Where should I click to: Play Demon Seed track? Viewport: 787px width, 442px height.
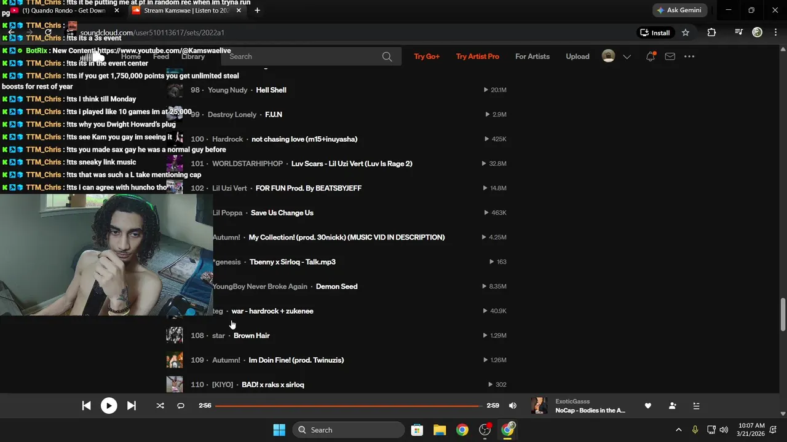337,287
